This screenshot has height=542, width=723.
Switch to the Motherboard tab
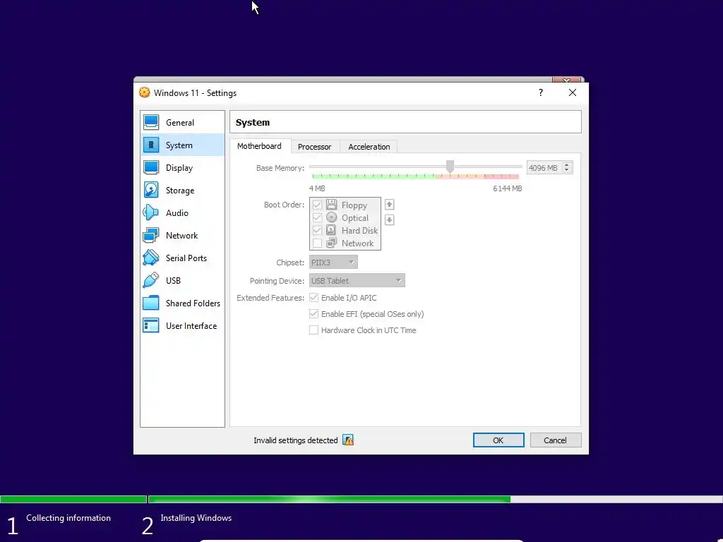[259, 146]
